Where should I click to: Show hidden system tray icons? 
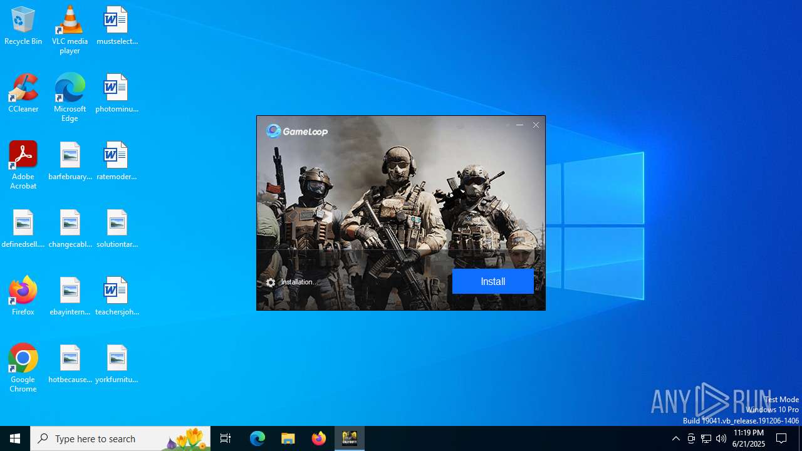[x=675, y=438]
